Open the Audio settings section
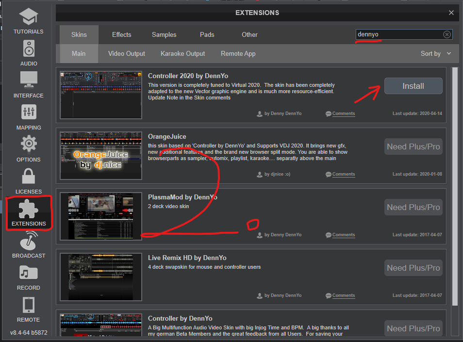463x342 pixels. click(x=28, y=53)
